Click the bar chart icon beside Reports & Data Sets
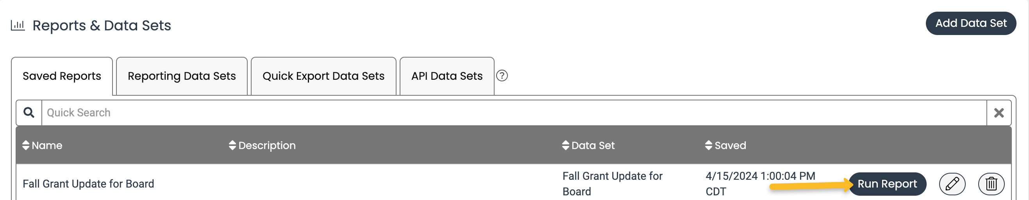The image size is (1029, 200). coord(18,25)
